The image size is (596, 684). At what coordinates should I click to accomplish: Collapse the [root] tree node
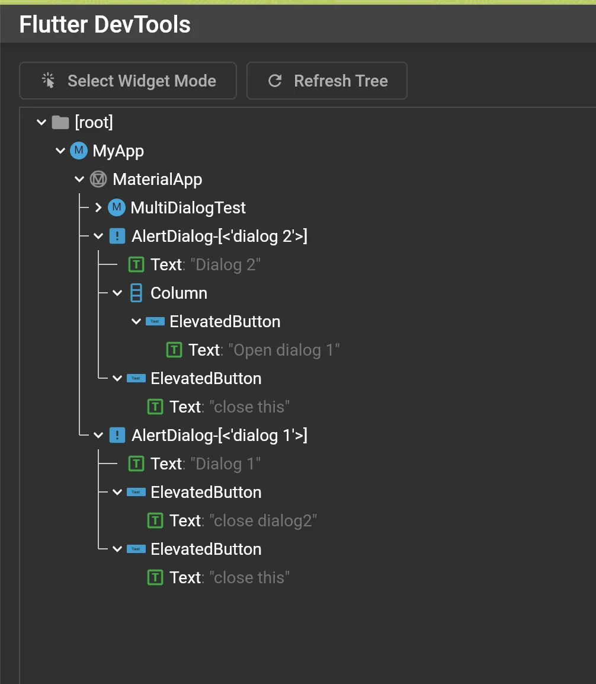pos(41,123)
